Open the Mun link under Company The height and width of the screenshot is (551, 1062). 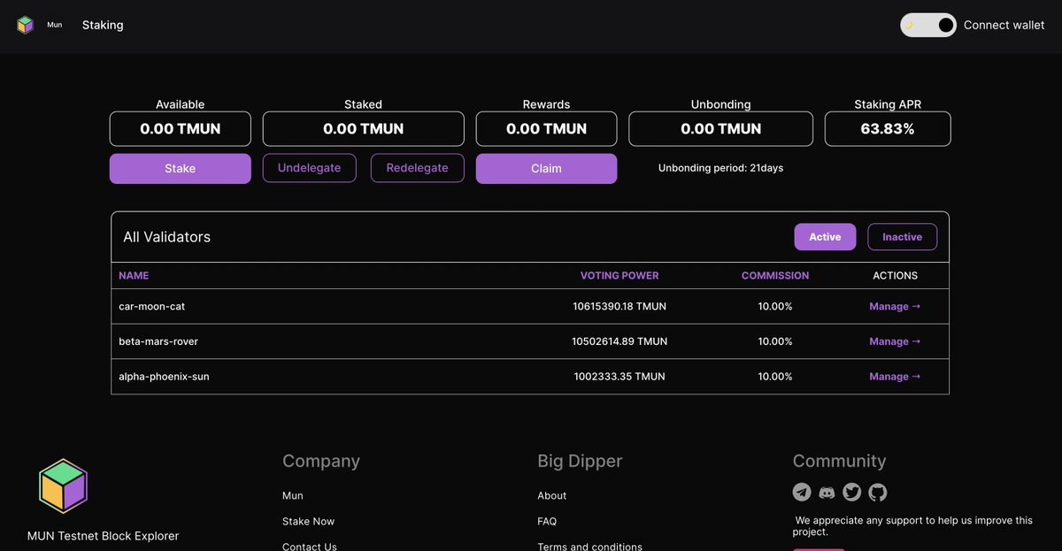293,495
